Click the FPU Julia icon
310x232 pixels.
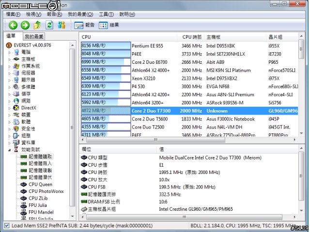(24, 205)
